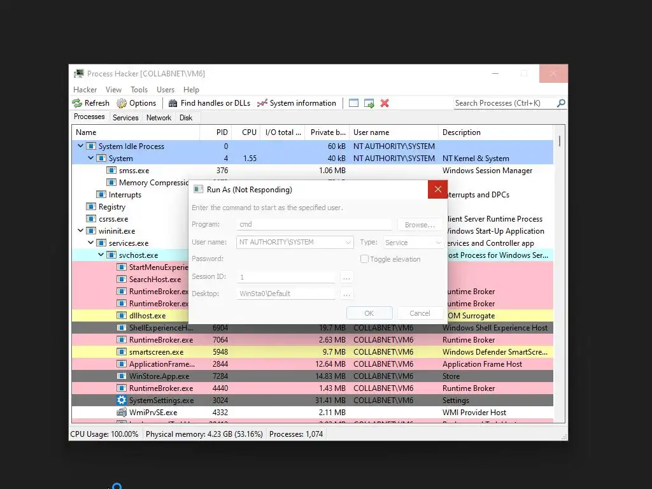Click Find handles or DLLs binoculars
652x489 pixels.
coord(173,103)
